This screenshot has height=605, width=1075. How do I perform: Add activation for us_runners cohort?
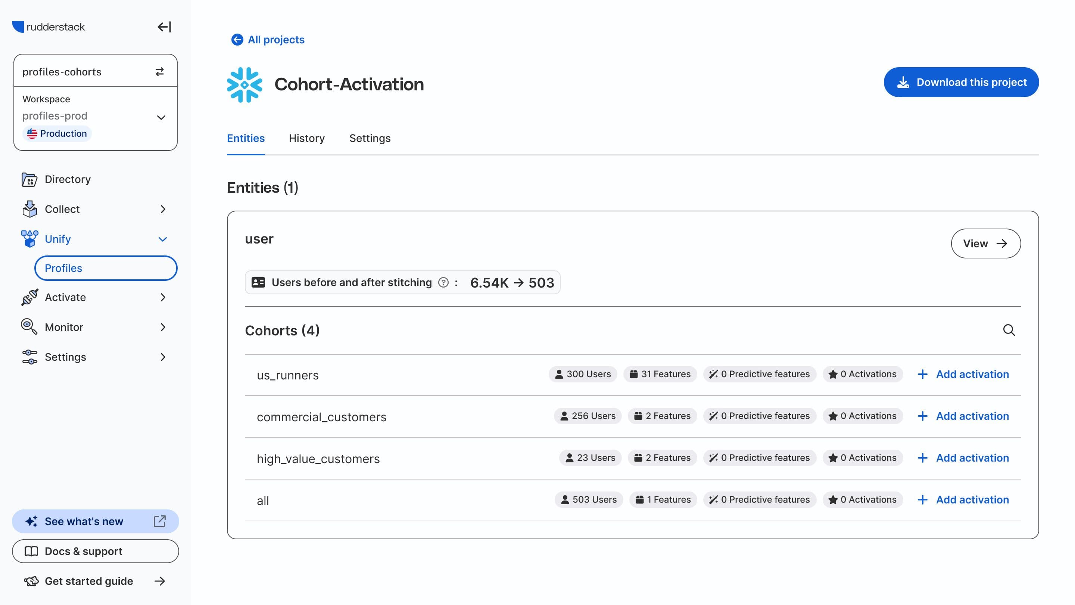pos(963,374)
